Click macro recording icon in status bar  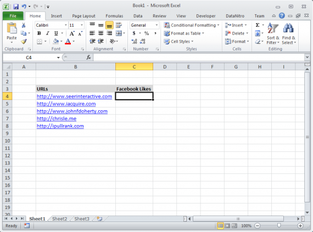point(26,225)
